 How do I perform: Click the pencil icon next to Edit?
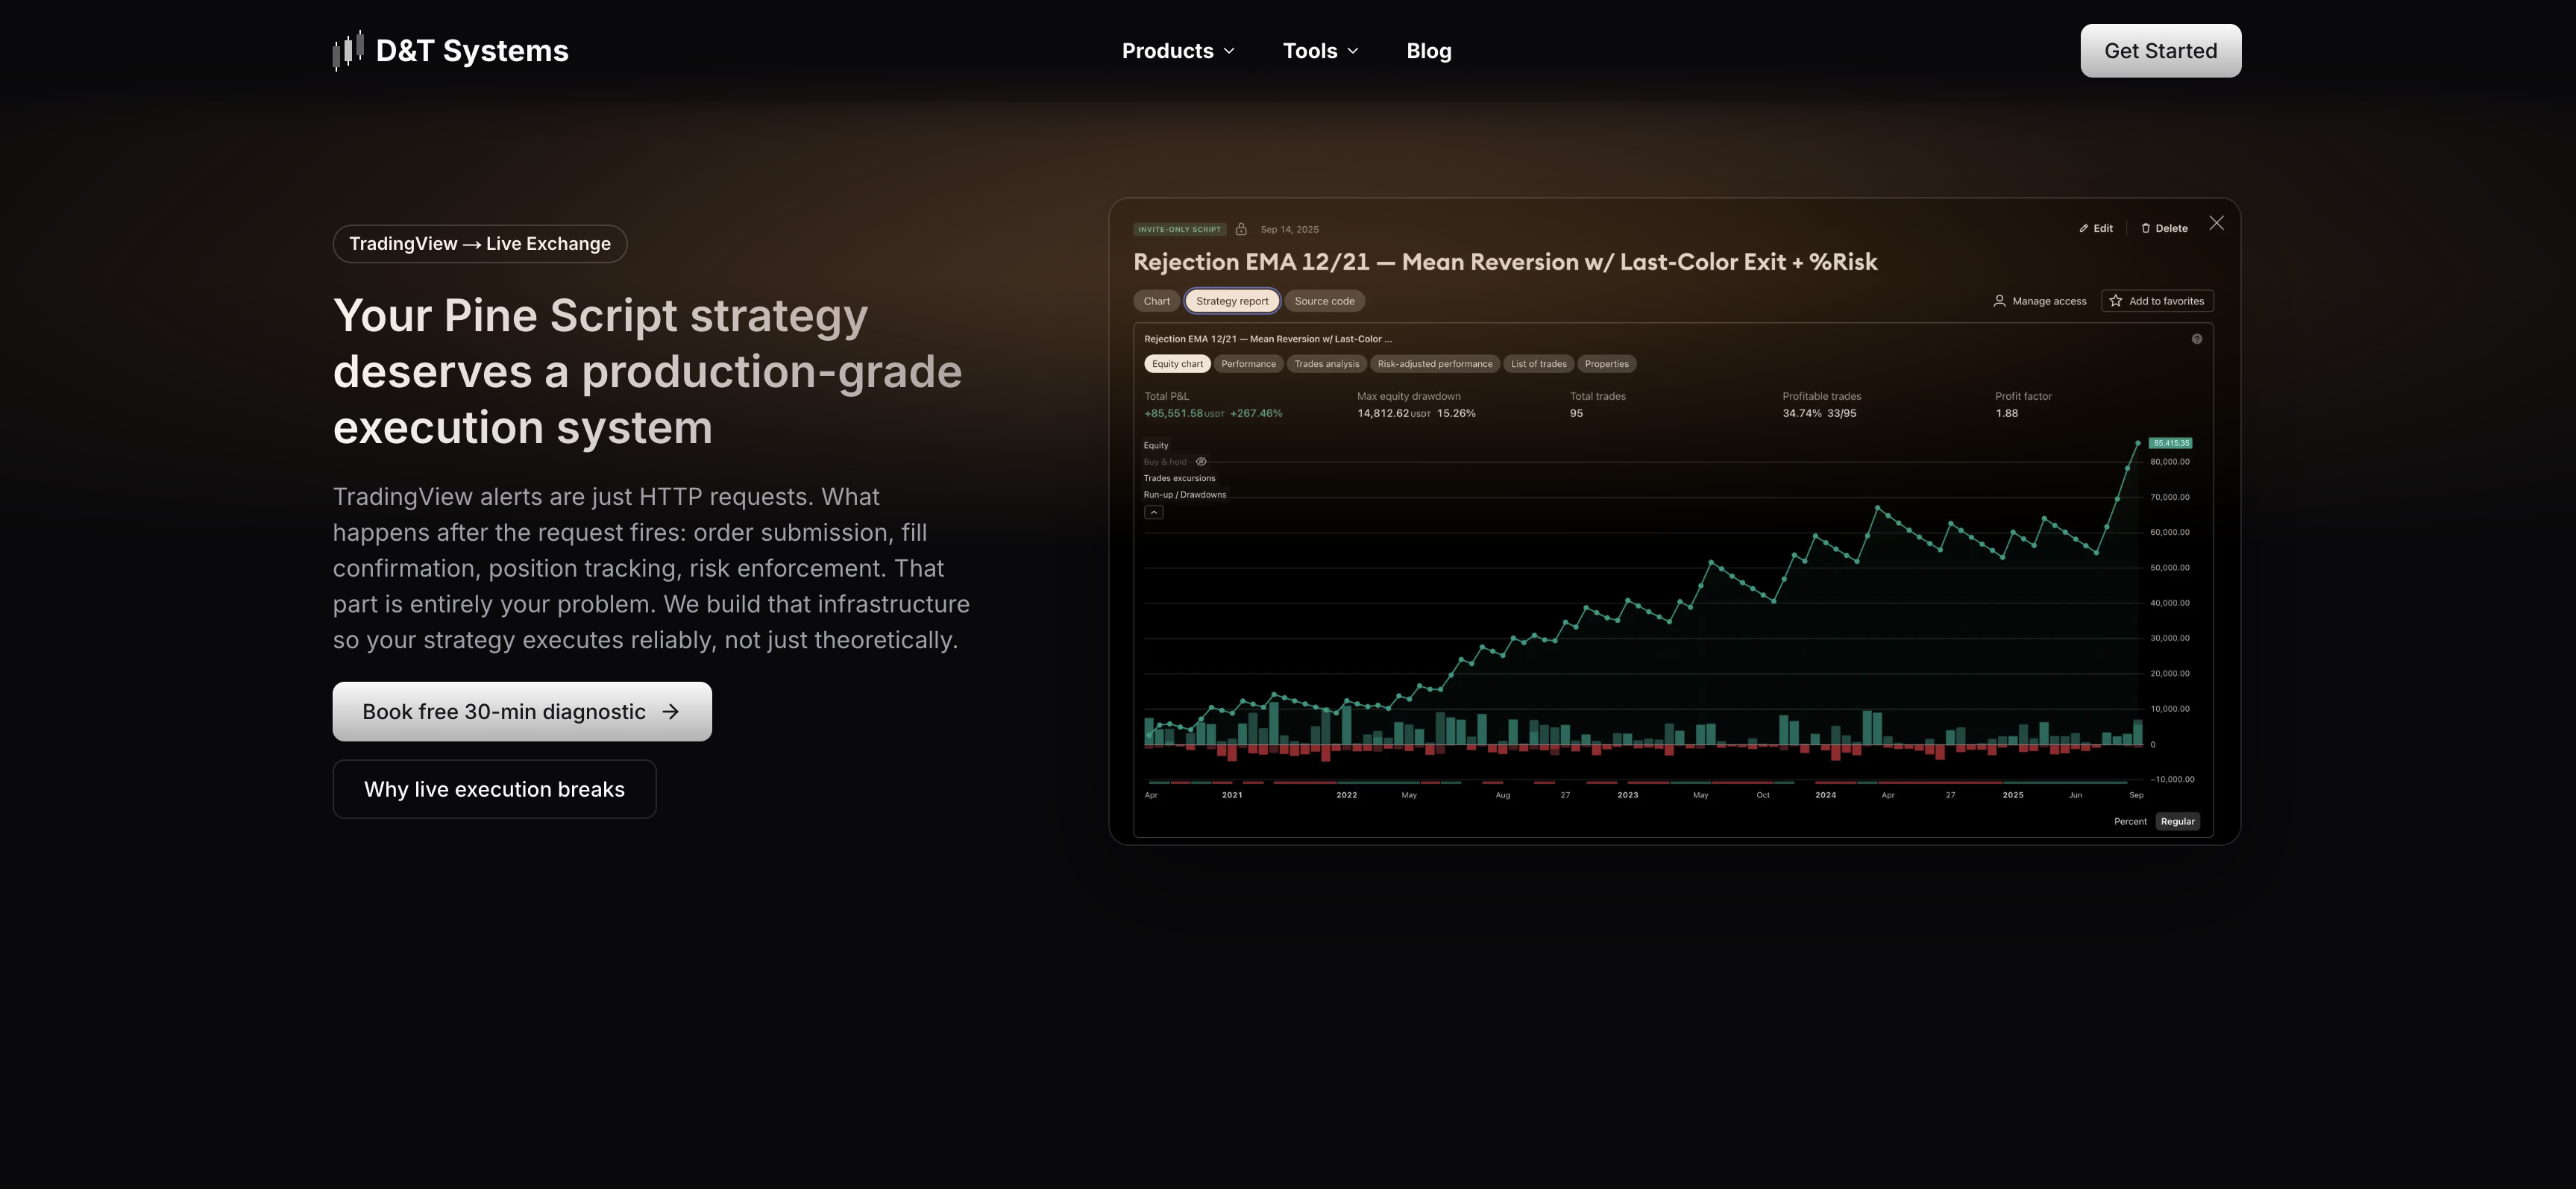[x=2084, y=229]
